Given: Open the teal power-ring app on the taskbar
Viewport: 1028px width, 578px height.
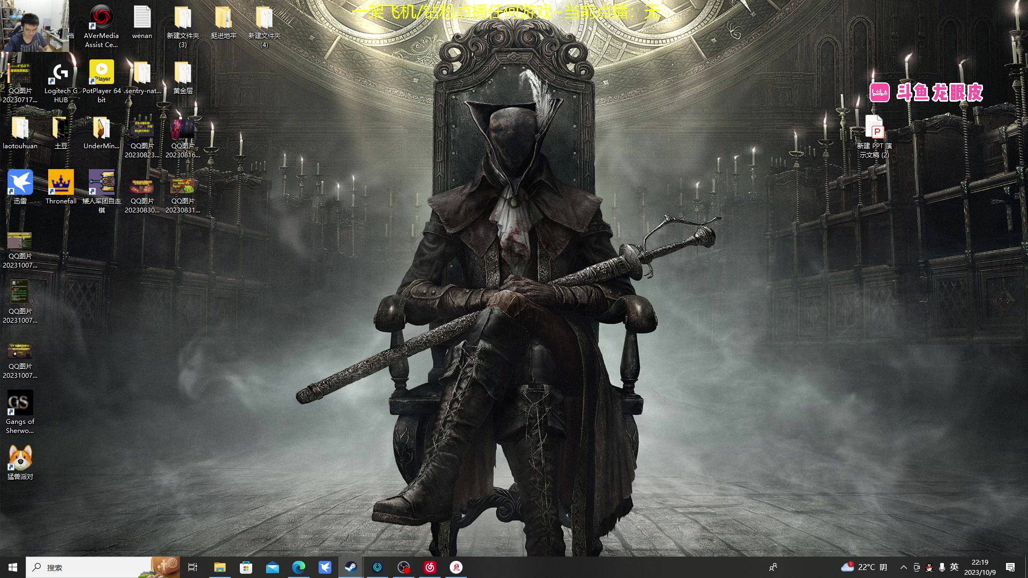Looking at the screenshot, I should coord(377,567).
